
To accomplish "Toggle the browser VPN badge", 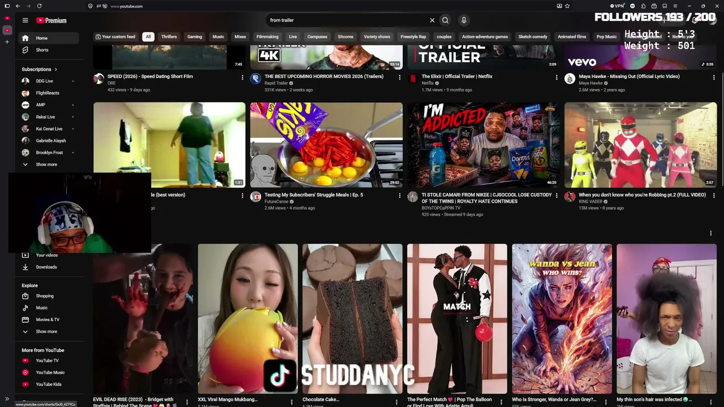I will 618,6.
